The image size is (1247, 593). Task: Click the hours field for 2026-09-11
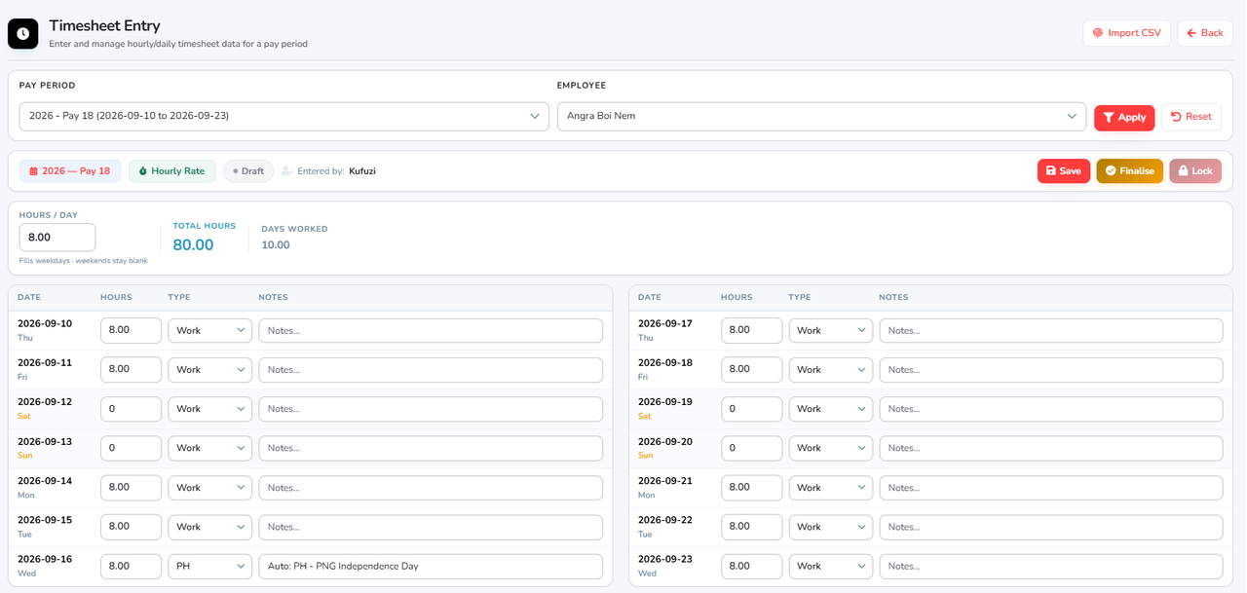point(131,369)
